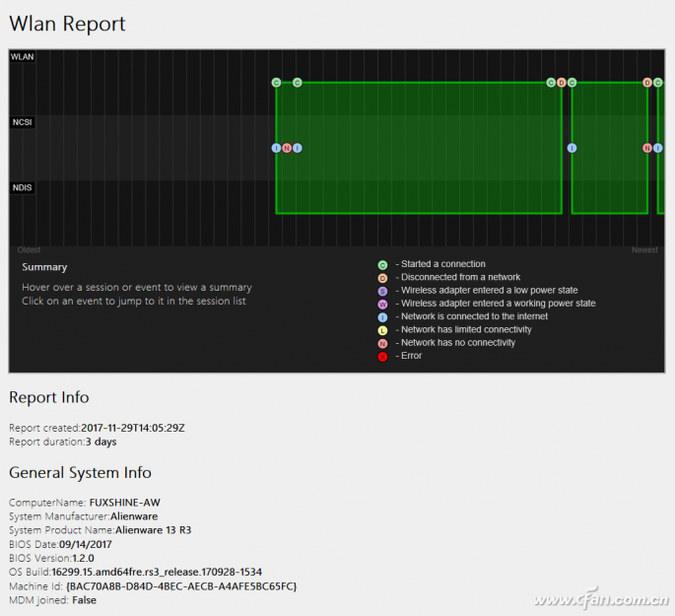The width and height of the screenshot is (675, 616).
Task: Click the NCSI row label
Action: 23,122
